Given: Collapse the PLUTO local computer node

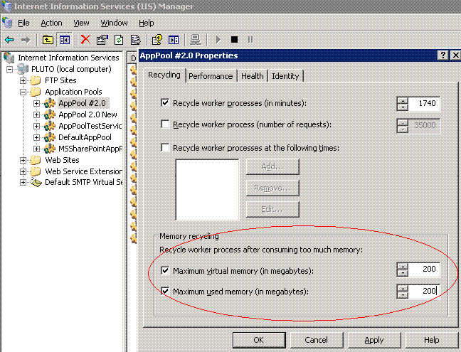Looking at the screenshot, I should 10,70.
